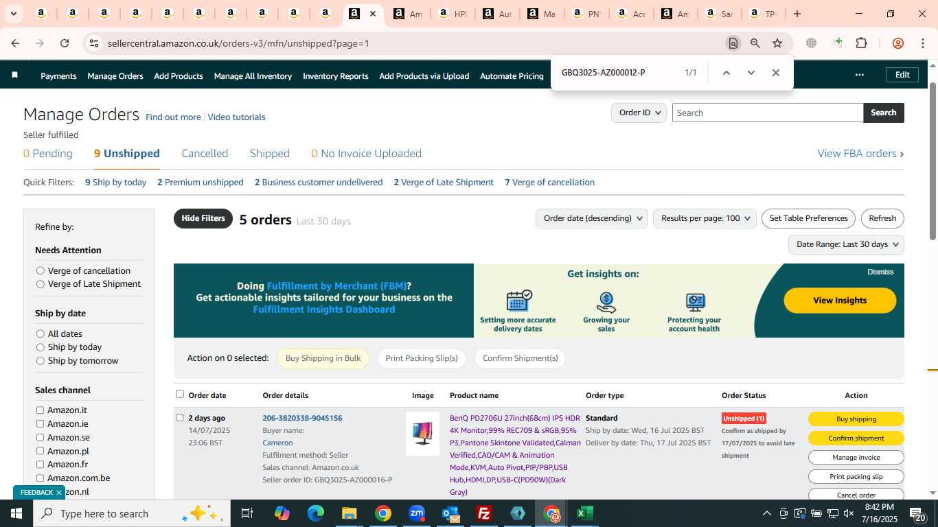Image resolution: width=938 pixels, height=527 pixels.
Task: Open order link 206-3820338-9045156
Action: tap(302, 418)
